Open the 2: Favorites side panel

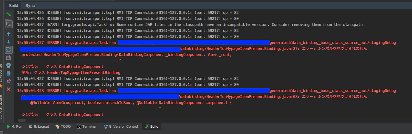(1, 74)
